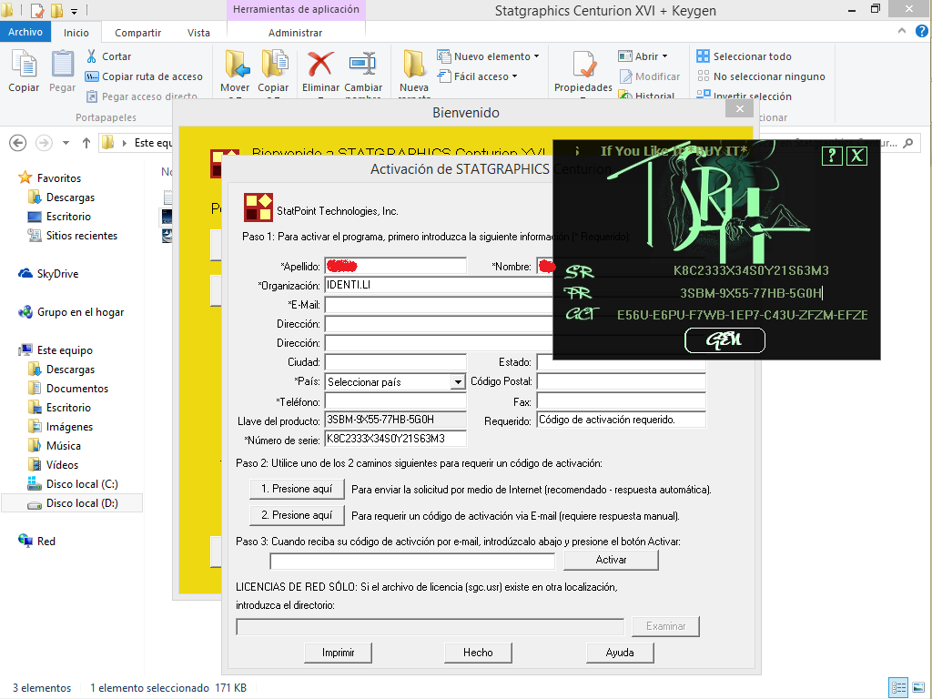The image size is (932, 699).
Task: Switch to the Vista tab
Action: 198,33
